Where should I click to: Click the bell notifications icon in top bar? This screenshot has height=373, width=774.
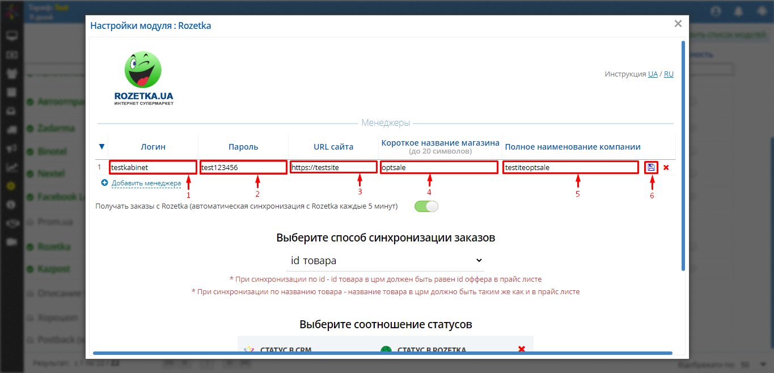point(738,11)
